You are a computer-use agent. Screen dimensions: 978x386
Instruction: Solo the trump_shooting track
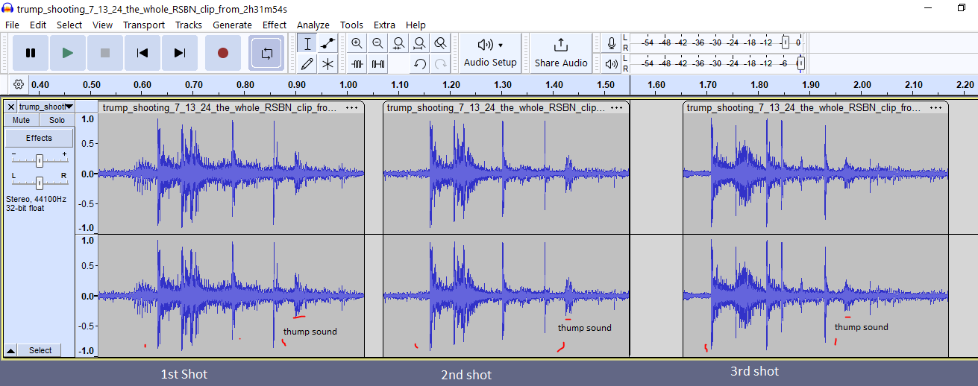click(57, 120)
